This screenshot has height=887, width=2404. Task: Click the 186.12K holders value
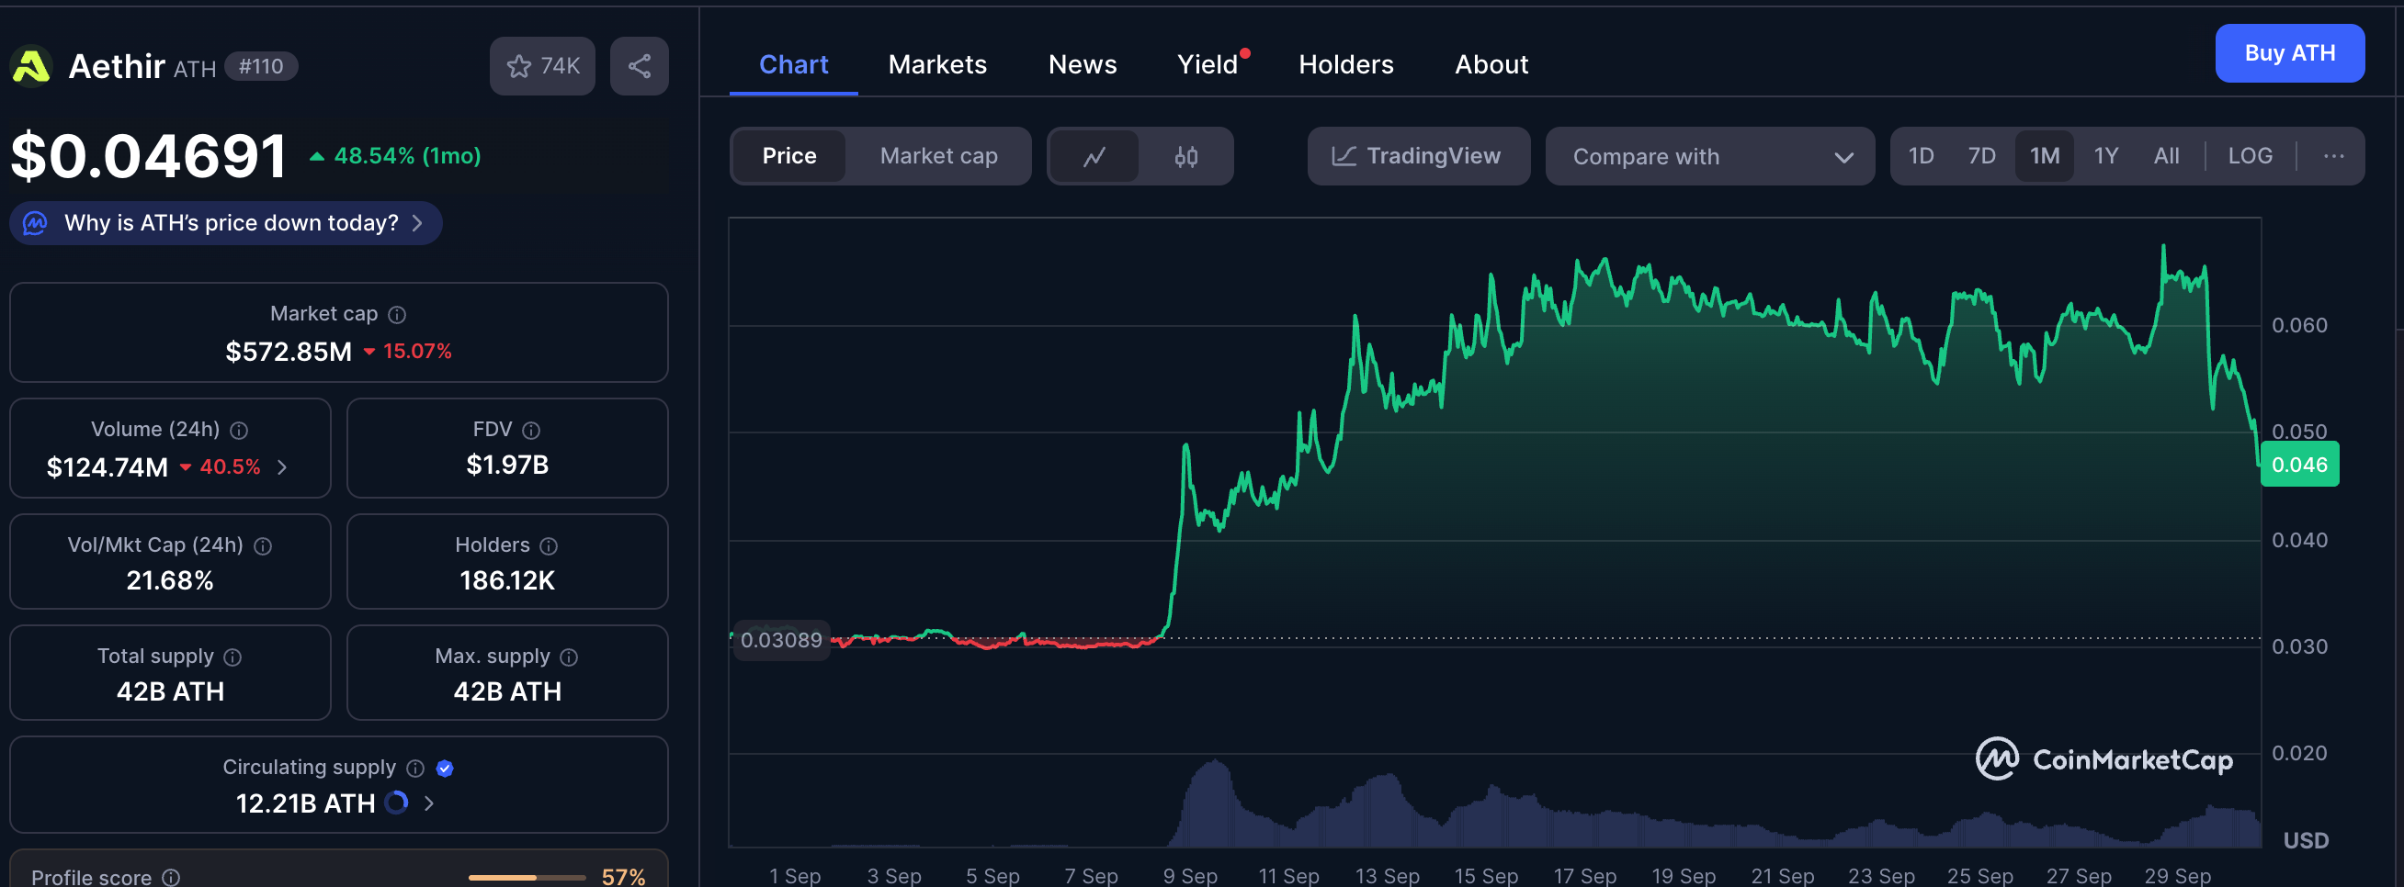point(506,580)
